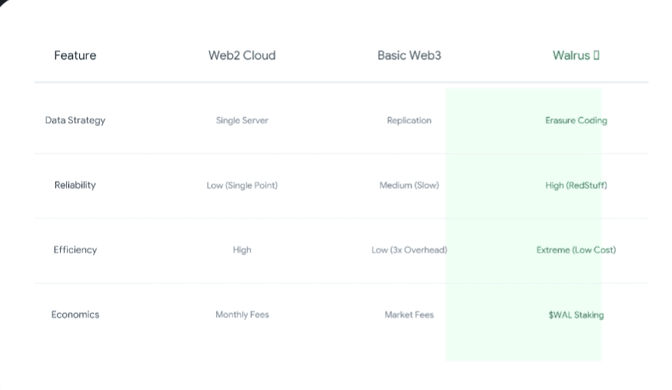Click the Walrus column header text
Image resolution: width=672 pixels, height=390 pixels.
[571, 55]
